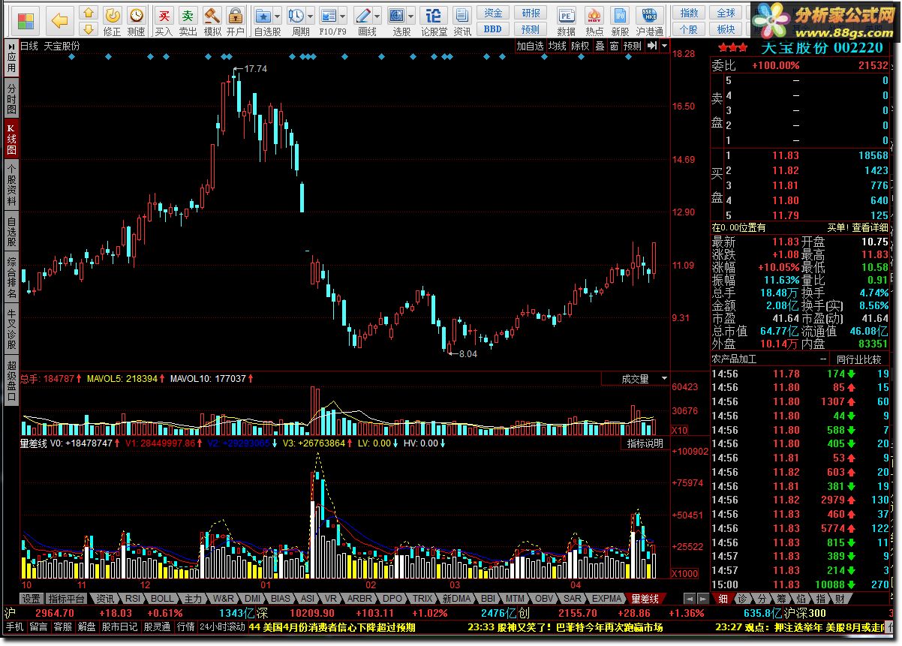Open the 资讯 news document icon
Image resolution: width=902 pixels, height=646 pixels.
(462, 22)
